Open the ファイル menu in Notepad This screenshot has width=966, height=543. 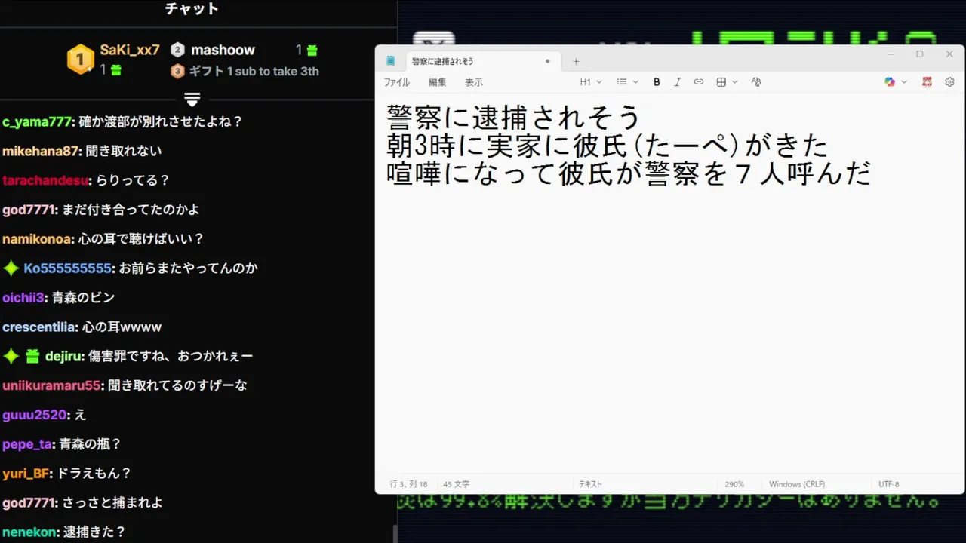click(x=396, y=82)
